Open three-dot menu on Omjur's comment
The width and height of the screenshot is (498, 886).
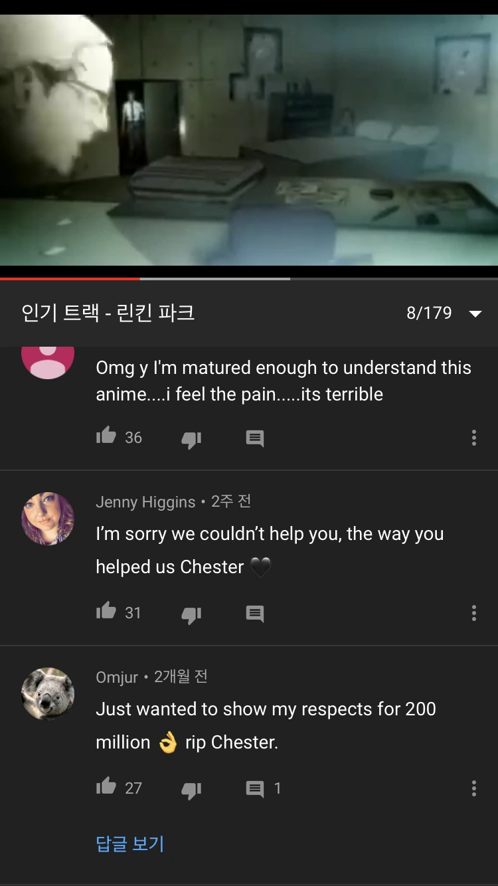click(x=473, y=788)
